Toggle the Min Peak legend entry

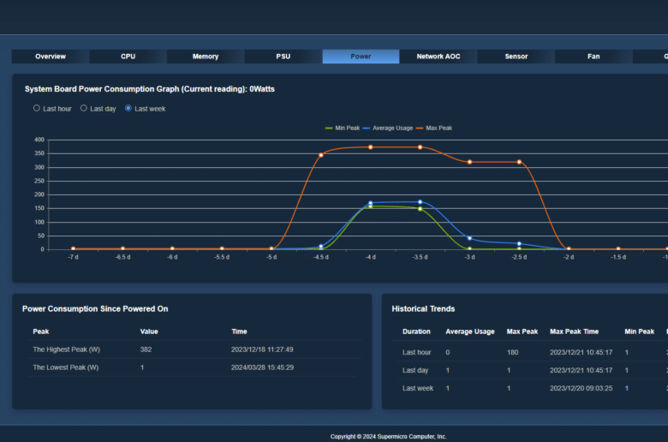343,128
